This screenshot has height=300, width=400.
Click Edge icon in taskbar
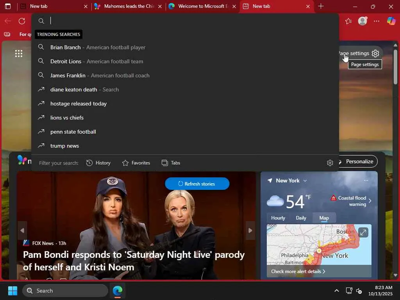coord(118,291)
